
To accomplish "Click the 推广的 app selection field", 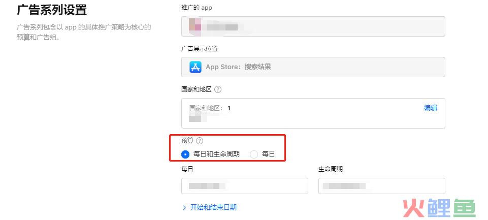I will point(313,26).
